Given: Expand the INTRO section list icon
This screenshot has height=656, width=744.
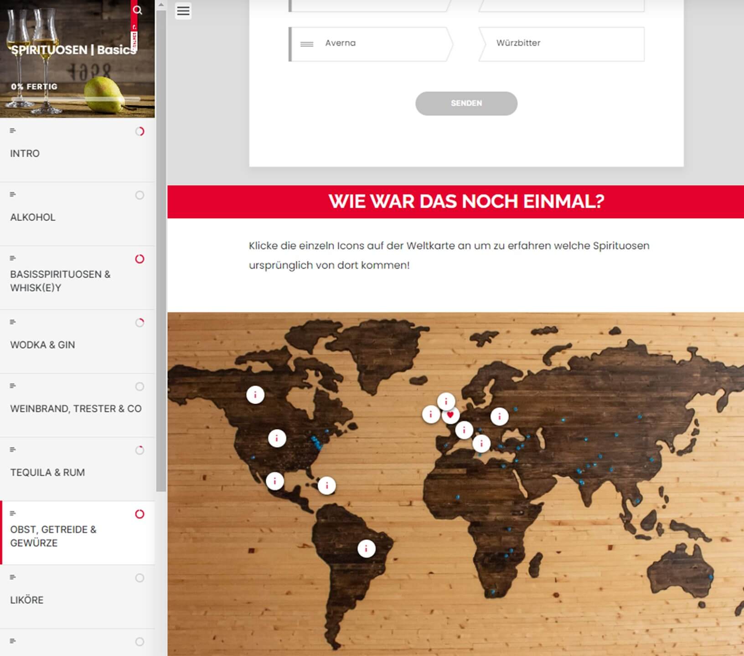Looking at the screenshot, I should (x=13, y=131).
